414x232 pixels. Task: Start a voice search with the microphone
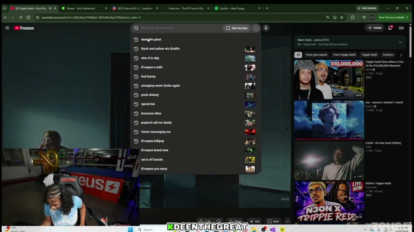pyautogui.click(x=266, y=28)
